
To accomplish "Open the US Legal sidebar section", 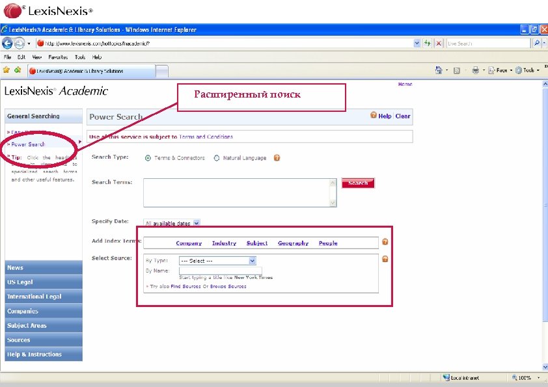I will (44, 282).
